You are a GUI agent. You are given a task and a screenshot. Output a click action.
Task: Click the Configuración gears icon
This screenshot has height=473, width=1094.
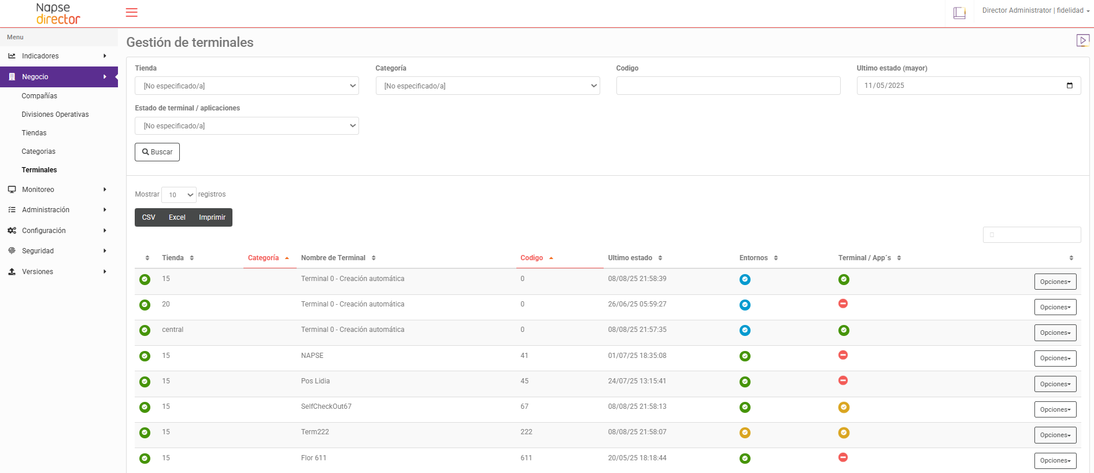(12, 231)
